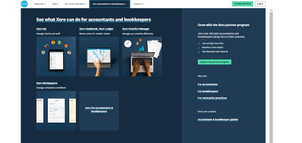Open the Xero HQ link
Image resolution: width=302 pixels, height=143 pixels.
click(41, 29)
